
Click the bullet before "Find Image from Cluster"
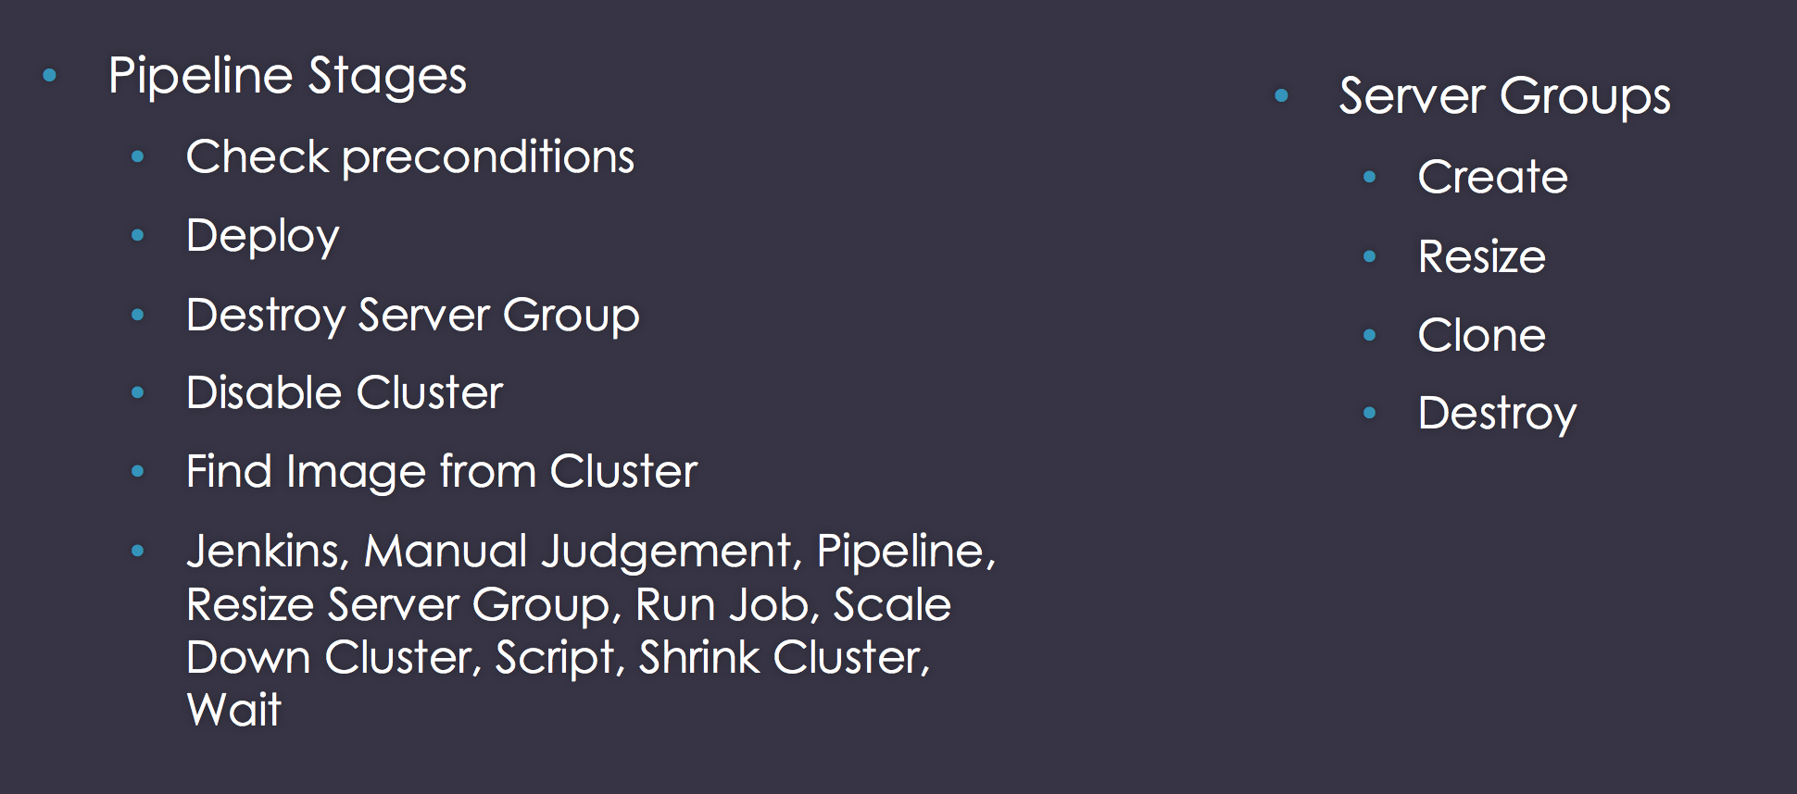[x=138, y=471]
